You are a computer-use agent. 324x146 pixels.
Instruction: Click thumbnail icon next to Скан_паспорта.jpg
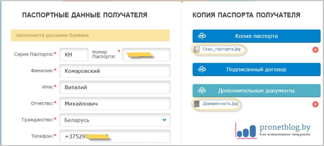point(197,50)
